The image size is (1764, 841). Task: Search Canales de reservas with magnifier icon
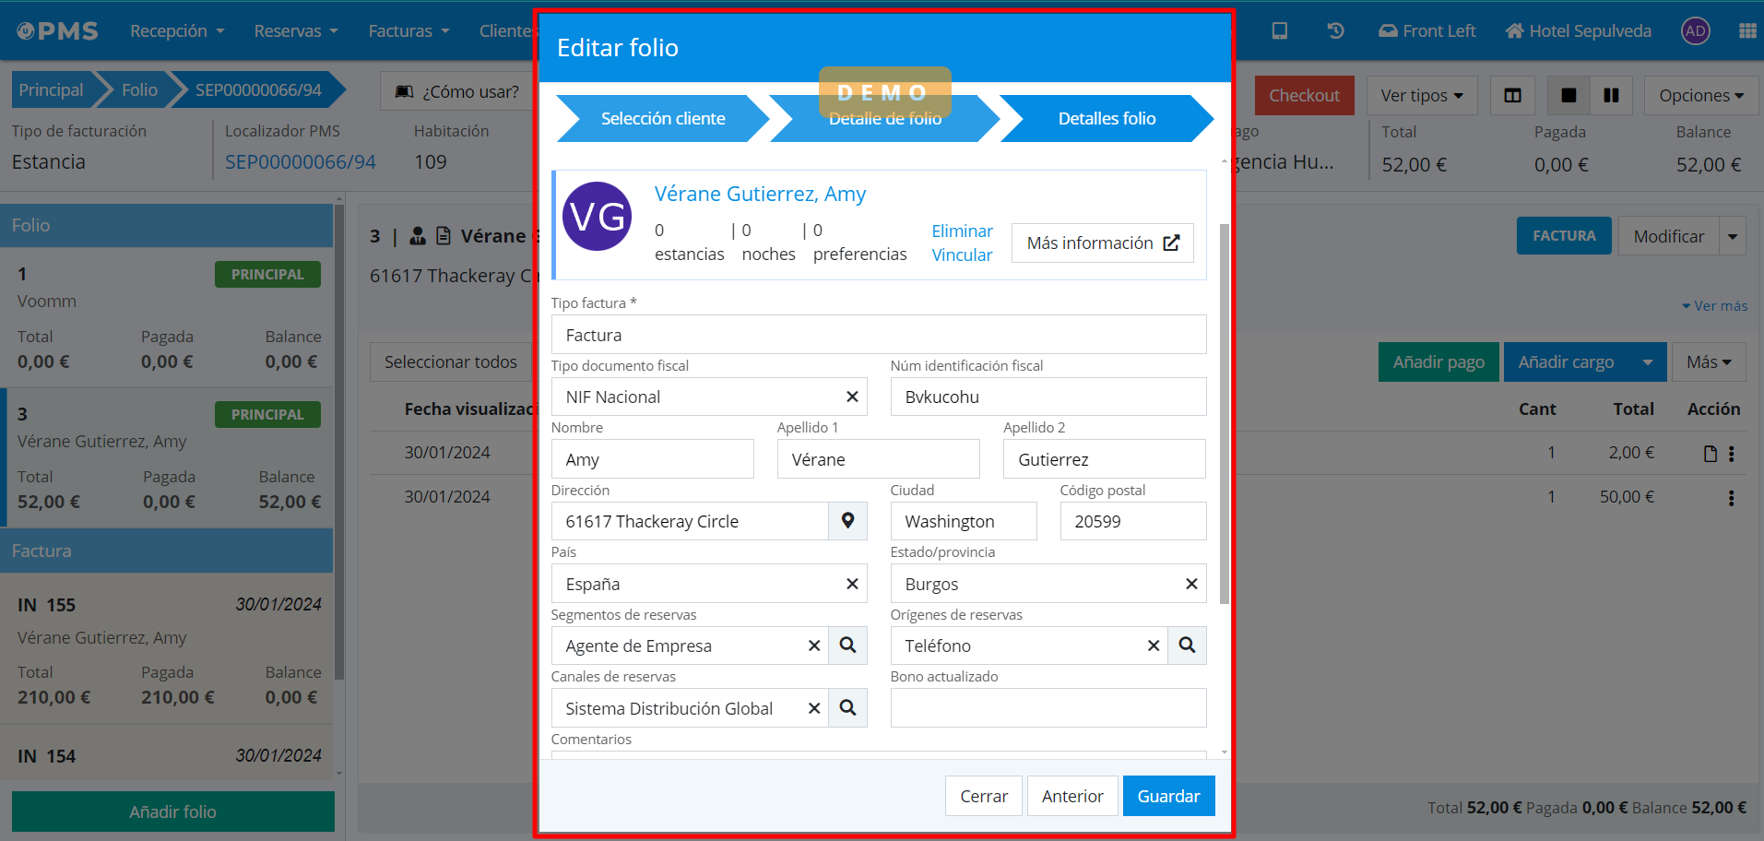847,708
